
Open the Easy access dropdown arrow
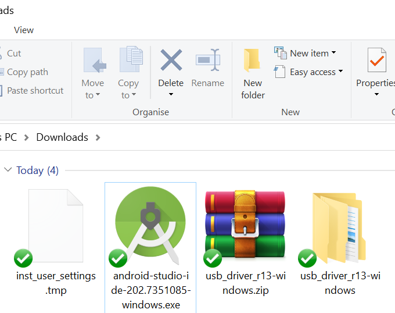pyautogui.click(x=340, y=71)
